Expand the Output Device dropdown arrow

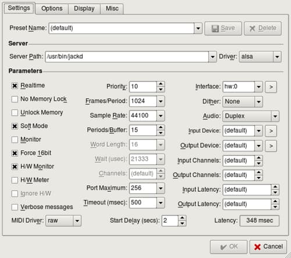[258, 146]
